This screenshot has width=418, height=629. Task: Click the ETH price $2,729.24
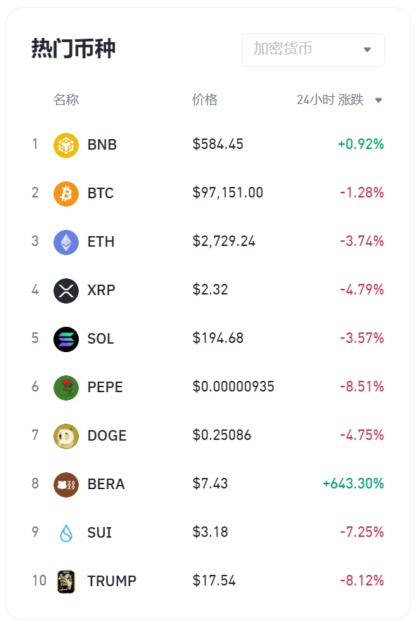coord(224,242)
